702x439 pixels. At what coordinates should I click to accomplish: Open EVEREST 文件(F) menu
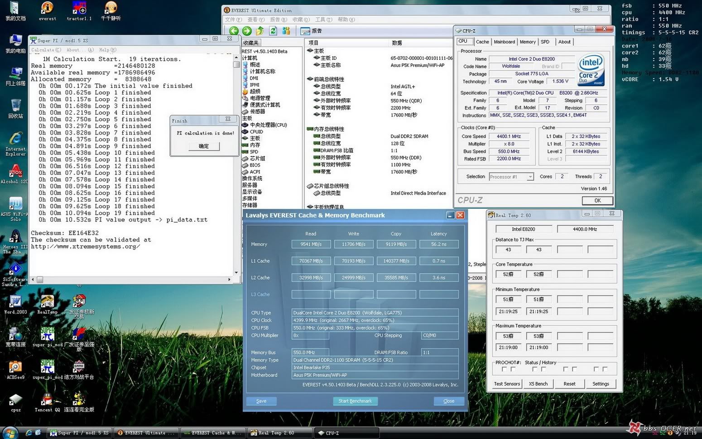point(233,19)
